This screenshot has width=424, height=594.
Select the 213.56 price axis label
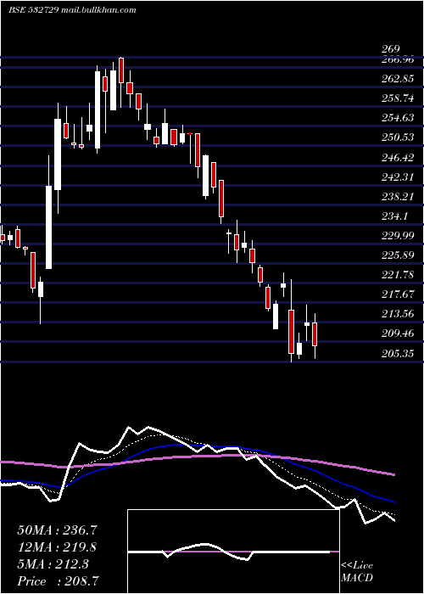point(398,314)
